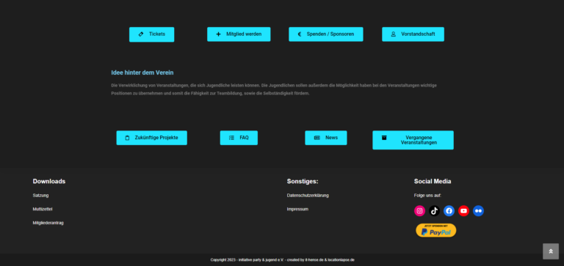Click the scroll-to-top arrow button
This screenshot has width=564, height=266.
[551, 251]
